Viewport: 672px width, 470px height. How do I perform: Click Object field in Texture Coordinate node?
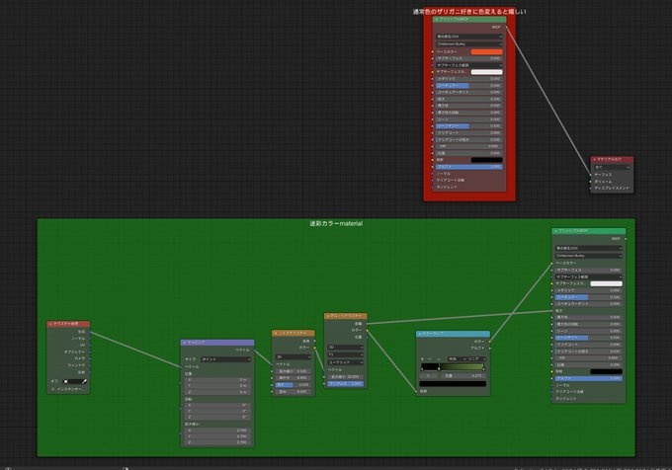75,381
